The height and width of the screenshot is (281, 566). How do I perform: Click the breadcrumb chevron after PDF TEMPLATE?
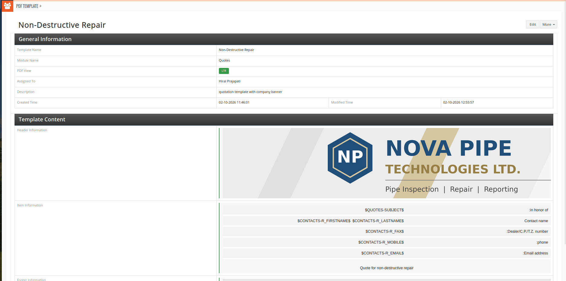[41, 6]
